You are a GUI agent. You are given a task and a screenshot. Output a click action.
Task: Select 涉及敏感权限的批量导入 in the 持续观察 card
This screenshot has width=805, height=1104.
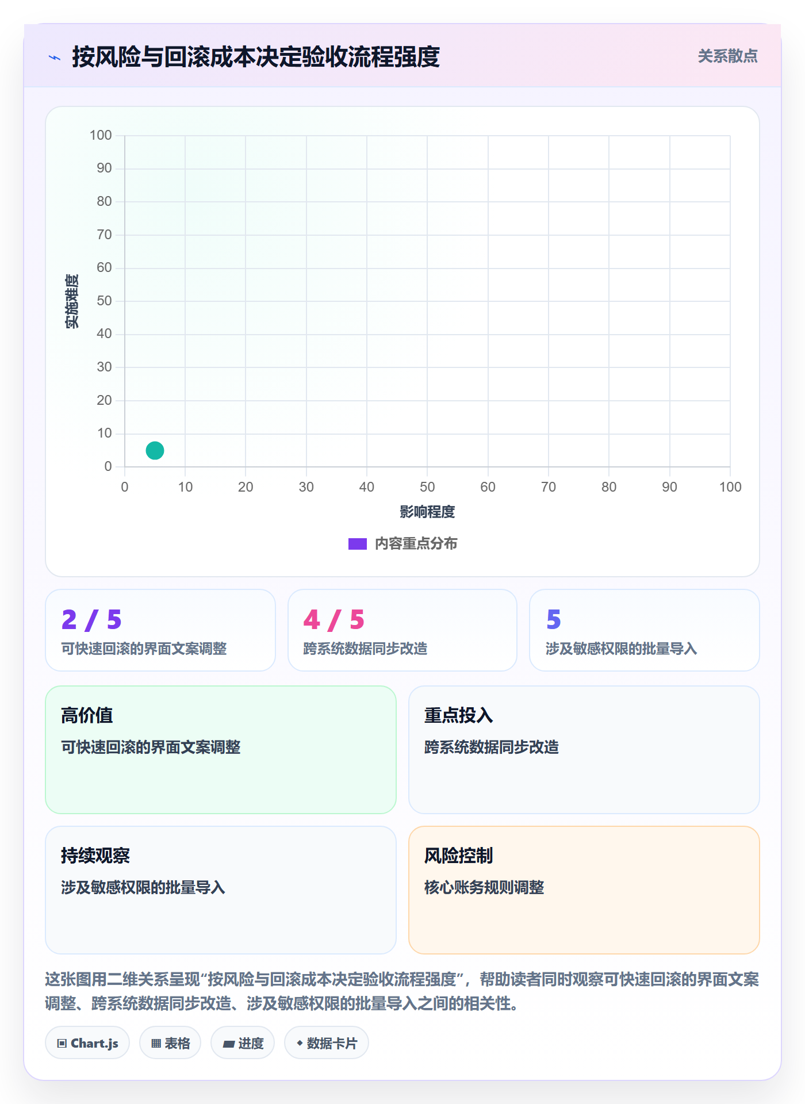(143, 888)
